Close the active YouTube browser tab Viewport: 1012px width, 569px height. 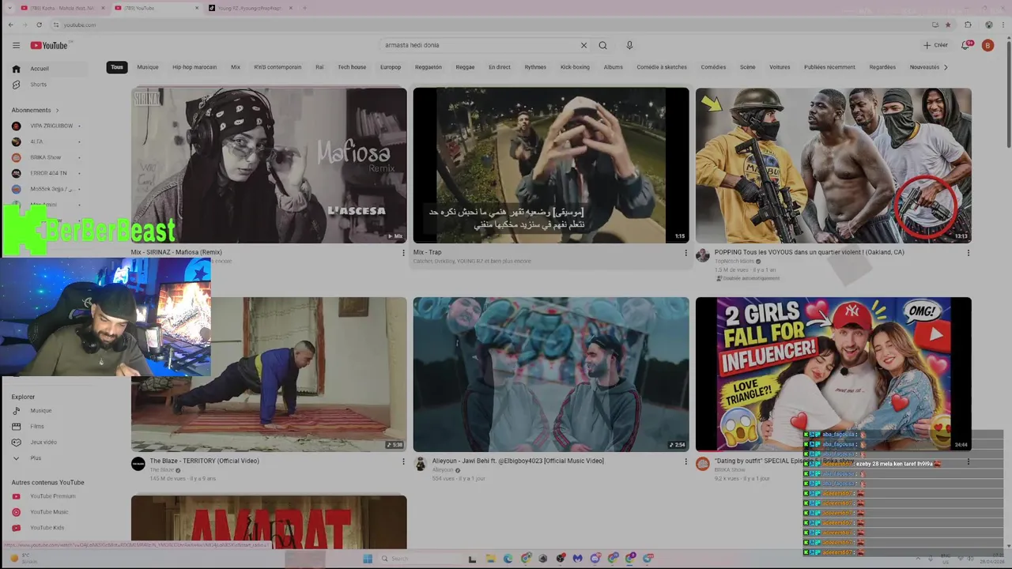tap(197, 8)
